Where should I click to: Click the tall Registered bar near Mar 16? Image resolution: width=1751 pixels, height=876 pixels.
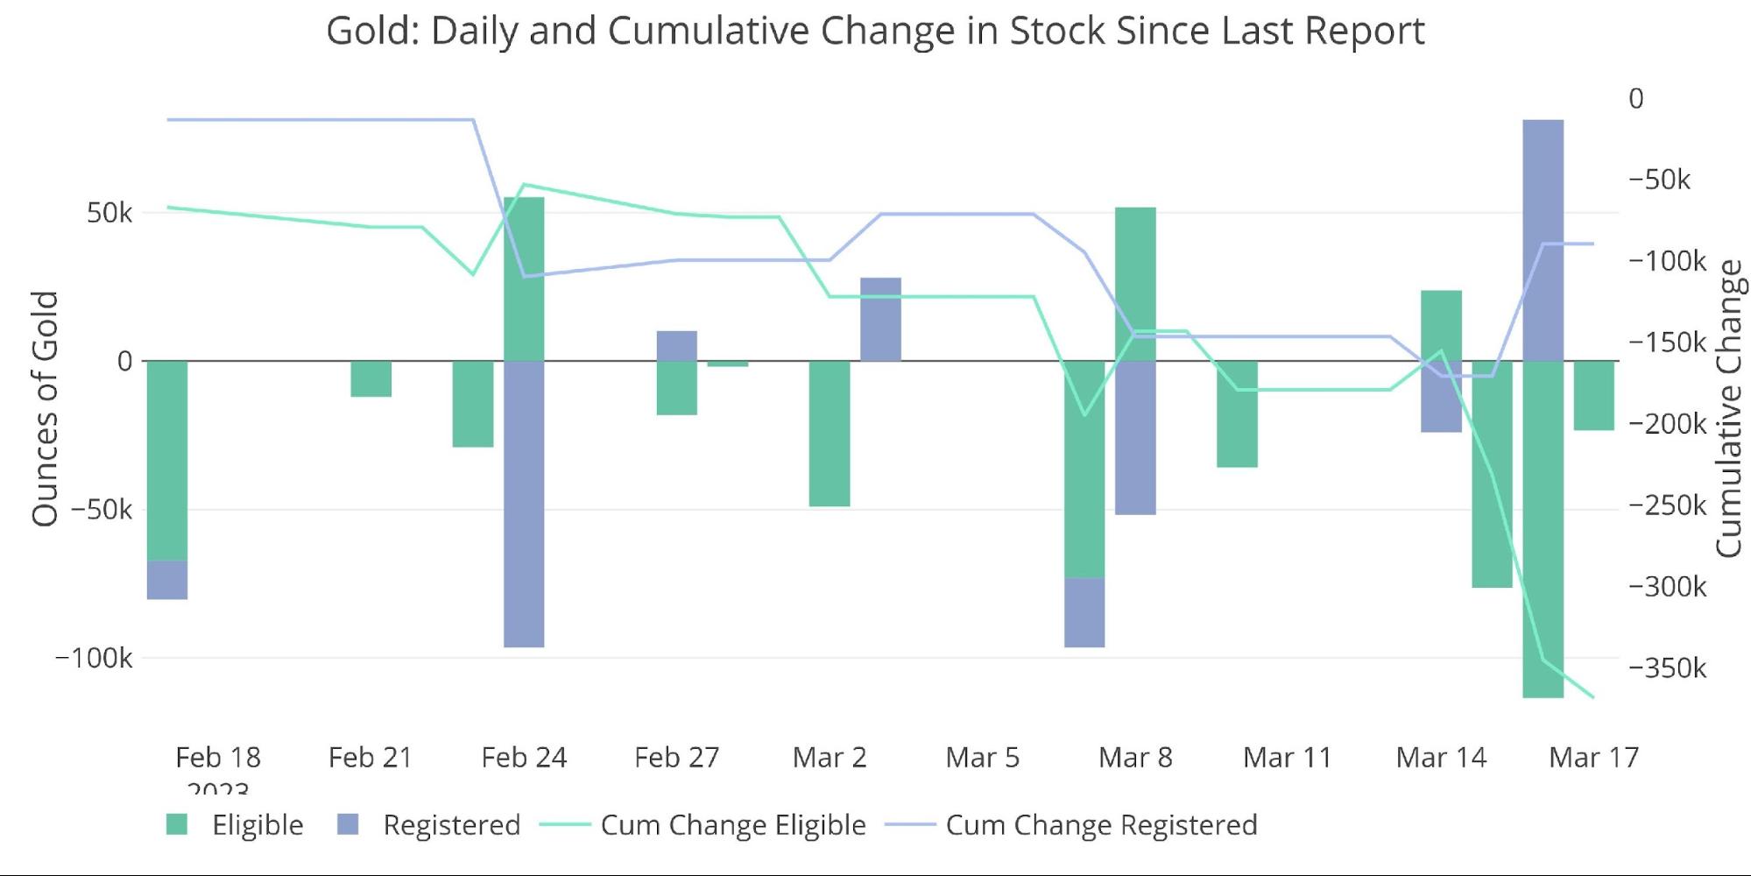click(x=1543, y=240)
